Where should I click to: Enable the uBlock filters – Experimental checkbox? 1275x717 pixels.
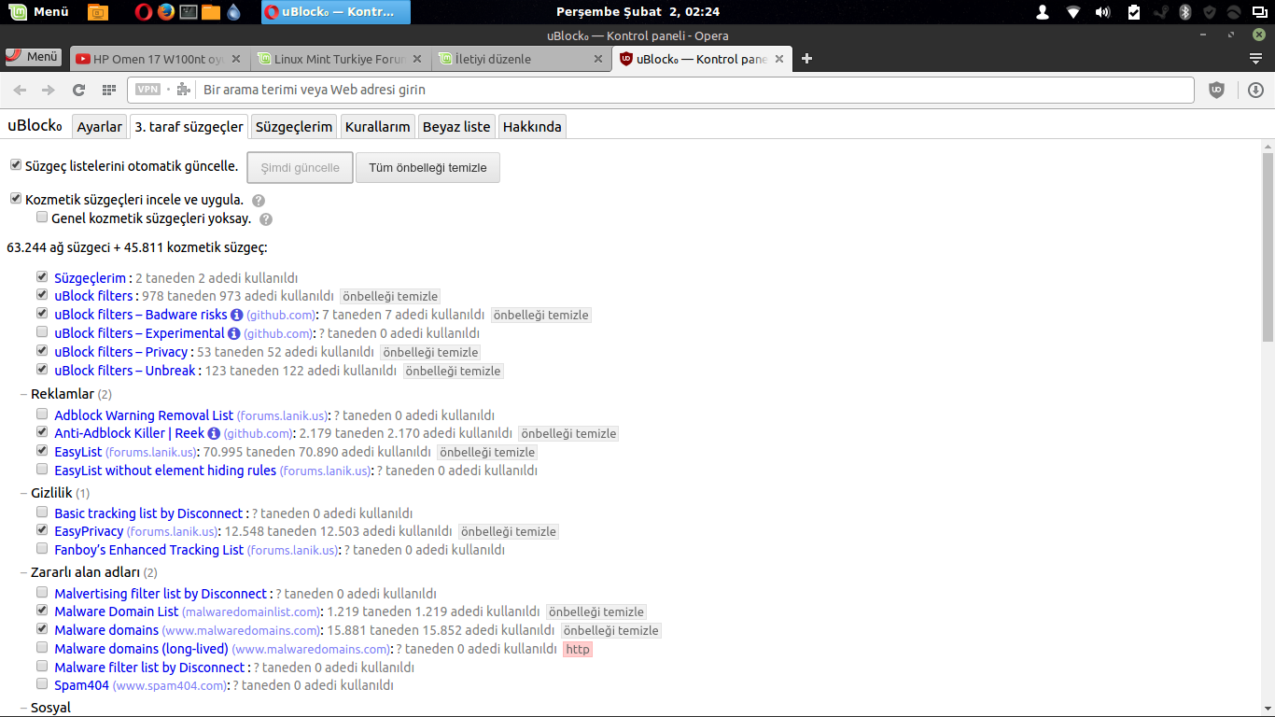[x=41, y=332]
